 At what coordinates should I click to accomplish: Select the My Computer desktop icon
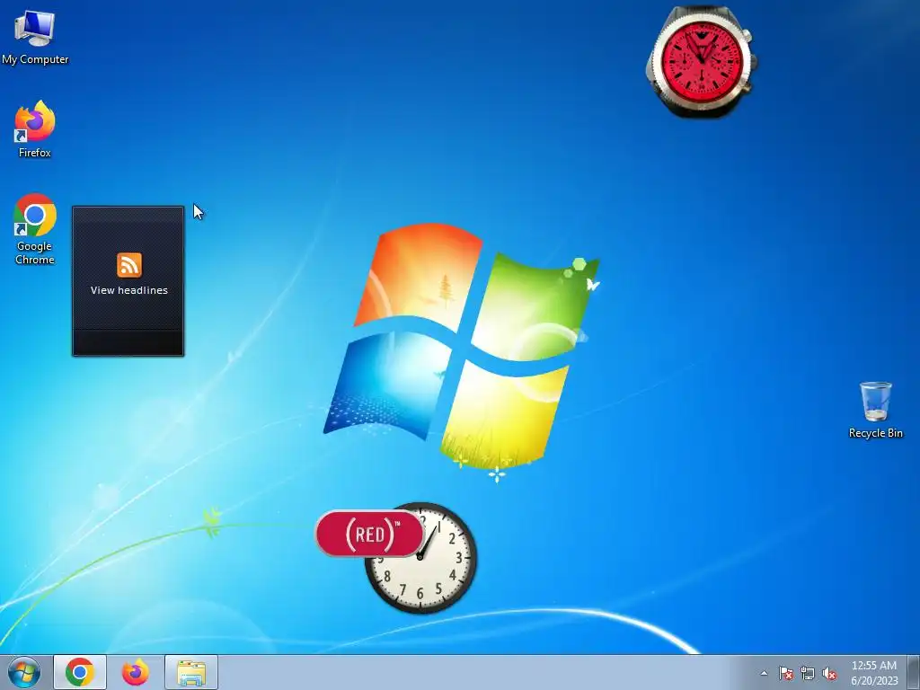click(x=35, y=38)
